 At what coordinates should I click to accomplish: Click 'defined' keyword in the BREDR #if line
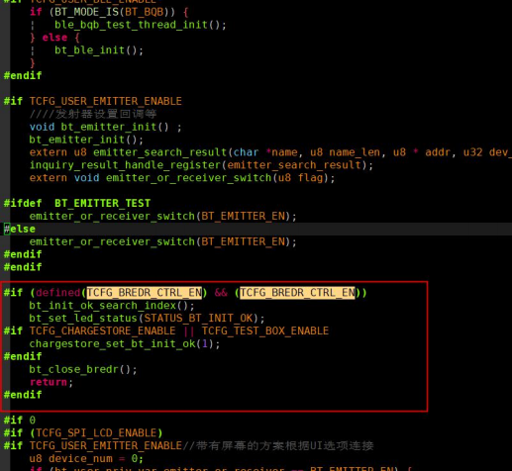pos(58,293)
